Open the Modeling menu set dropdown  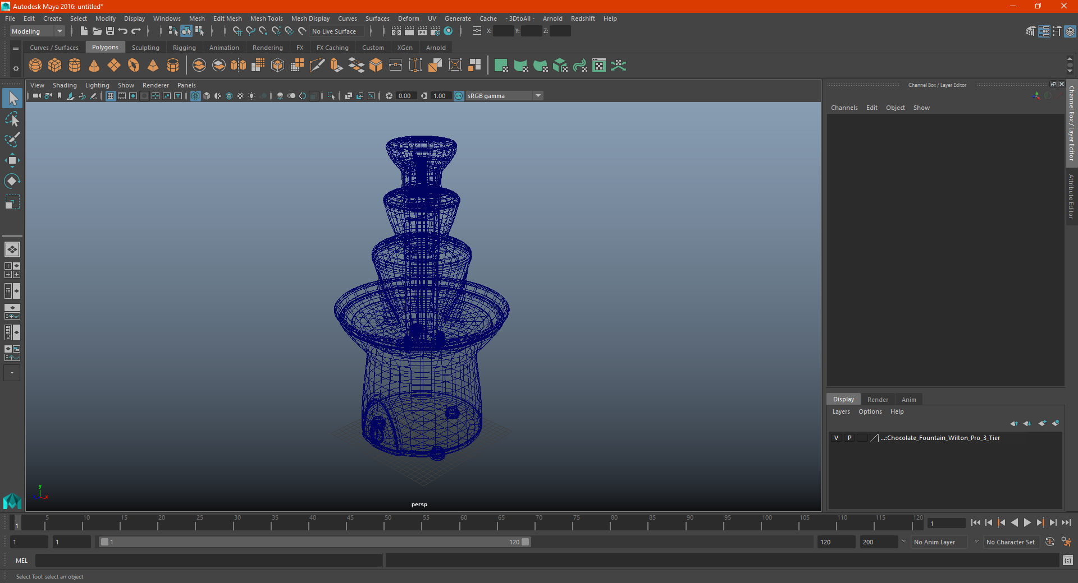(37, 31)
